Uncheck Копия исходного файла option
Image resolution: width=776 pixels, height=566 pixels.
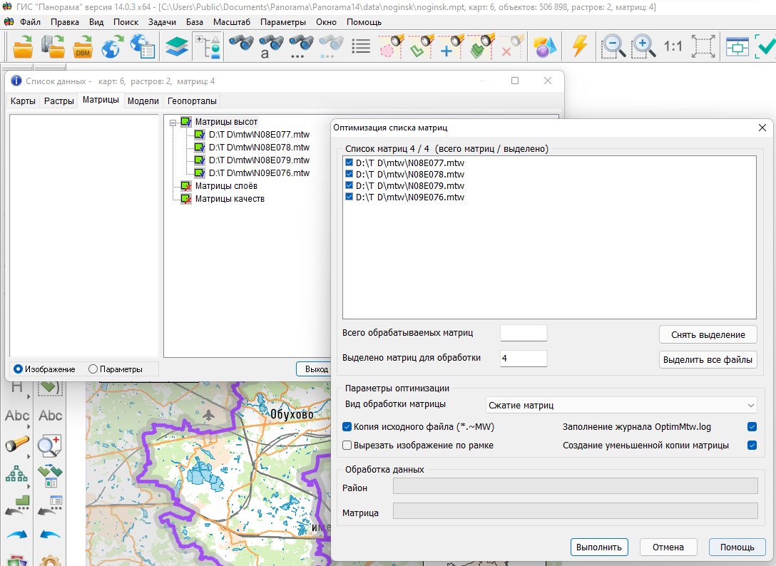346,427
